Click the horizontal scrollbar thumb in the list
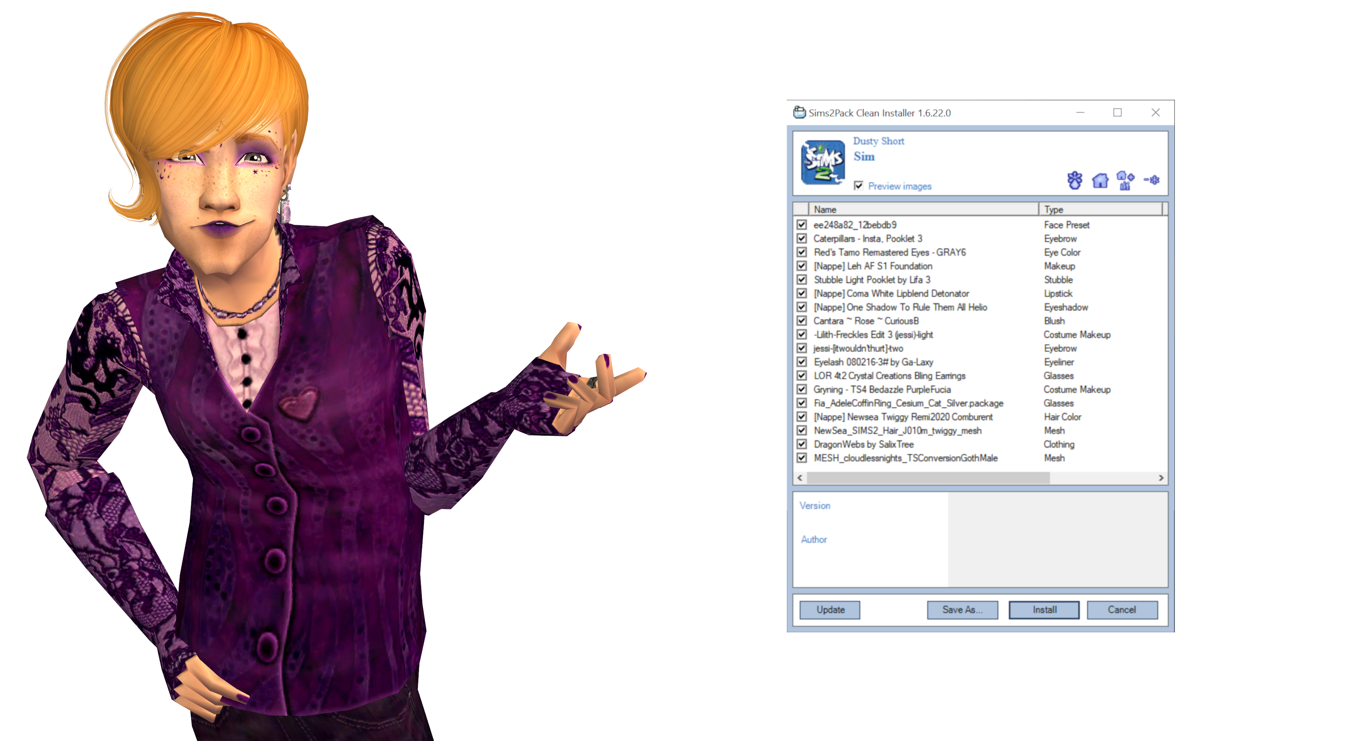1360x741 pixels. pyautogui.click(x=928, y=478)
